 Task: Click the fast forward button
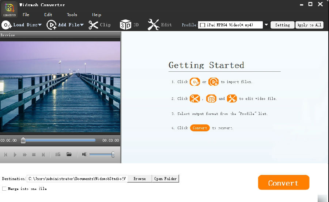25,155
